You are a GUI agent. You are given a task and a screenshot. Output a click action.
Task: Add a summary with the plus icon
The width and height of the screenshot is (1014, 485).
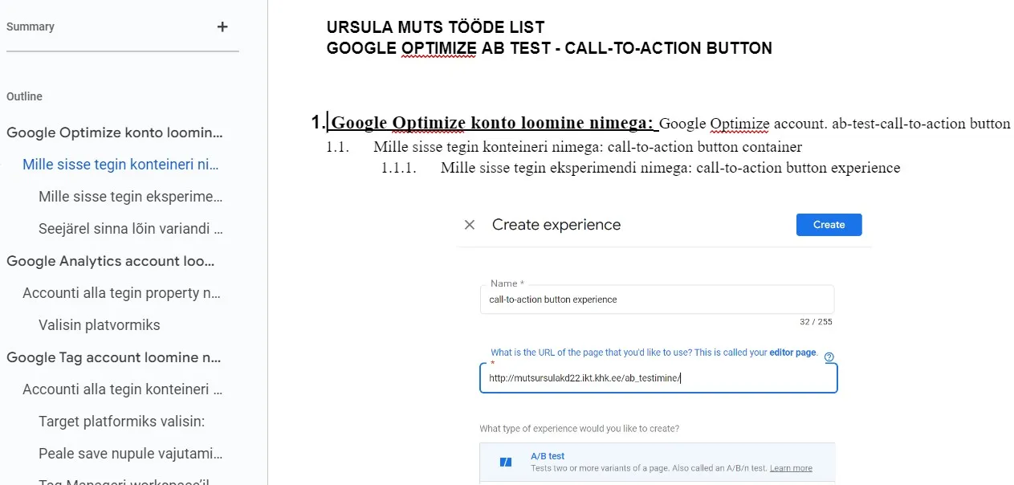point(222,26)
